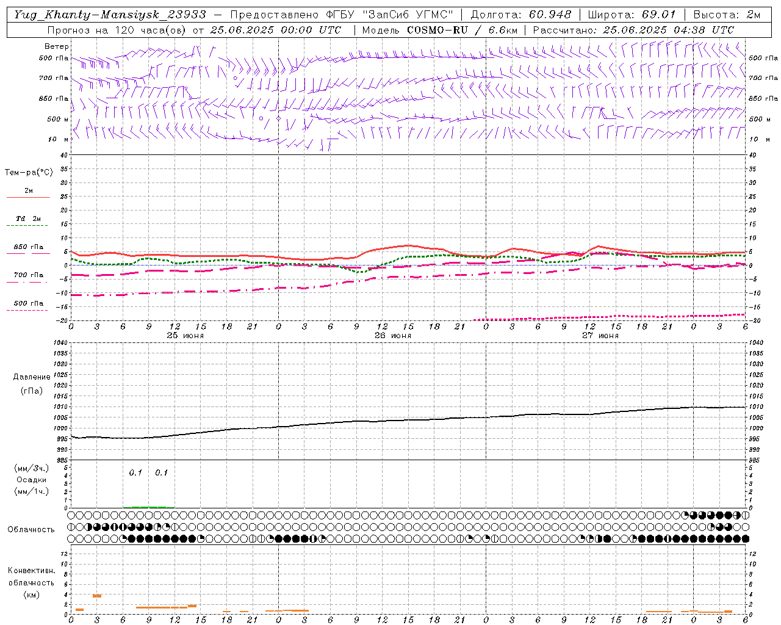Click the elevation text "Высота: 2м"

[x=726, y=15]
